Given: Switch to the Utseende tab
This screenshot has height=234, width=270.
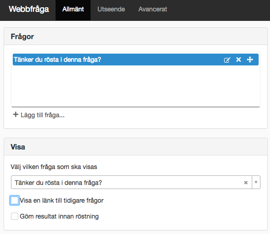Looking at the screenshot, I should (111, 9).
